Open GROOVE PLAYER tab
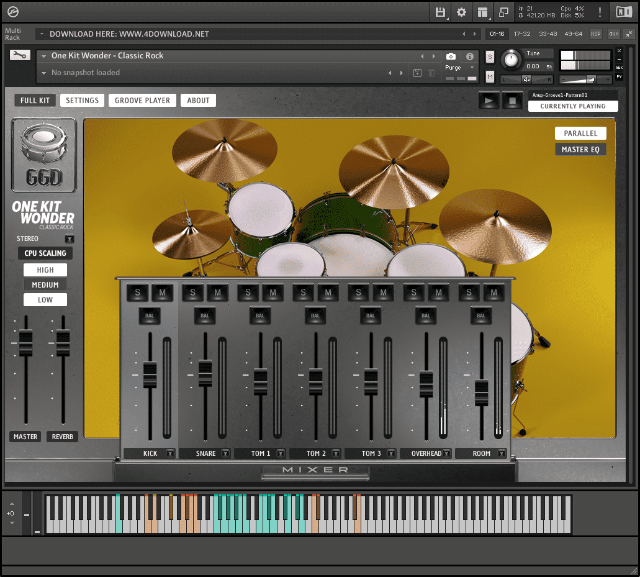Screen dimensions: 640x577 [x=142, y=101]
